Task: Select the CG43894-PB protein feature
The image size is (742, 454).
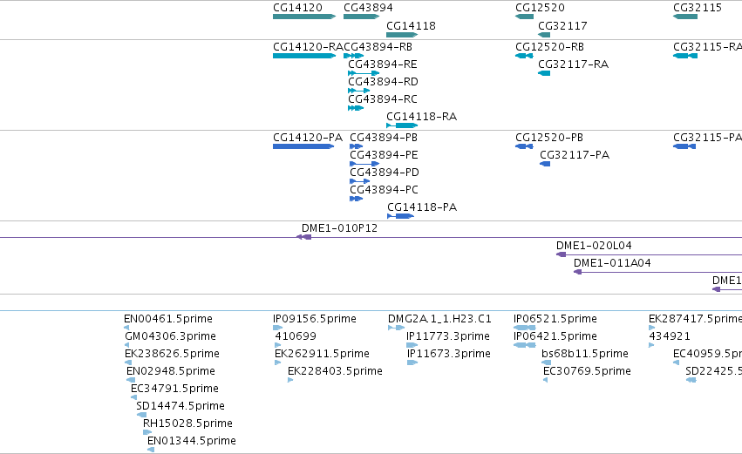Action: tap(356, 146)
